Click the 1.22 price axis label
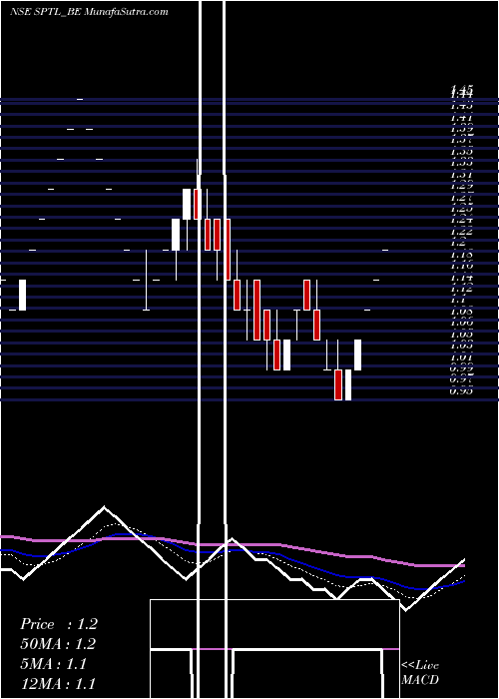 pos(461,232)
